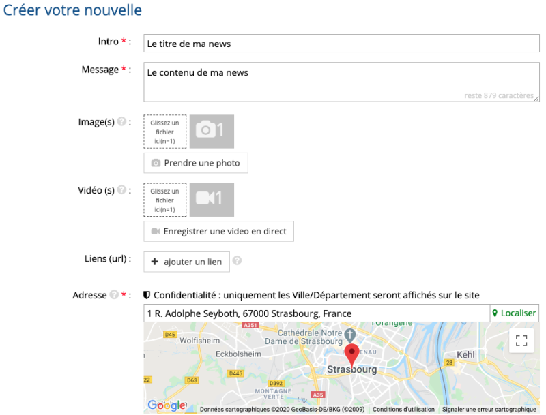Open Signaler une erreur cartographique link
Viewport: 546px width, 415px height.
pos(489,410)
